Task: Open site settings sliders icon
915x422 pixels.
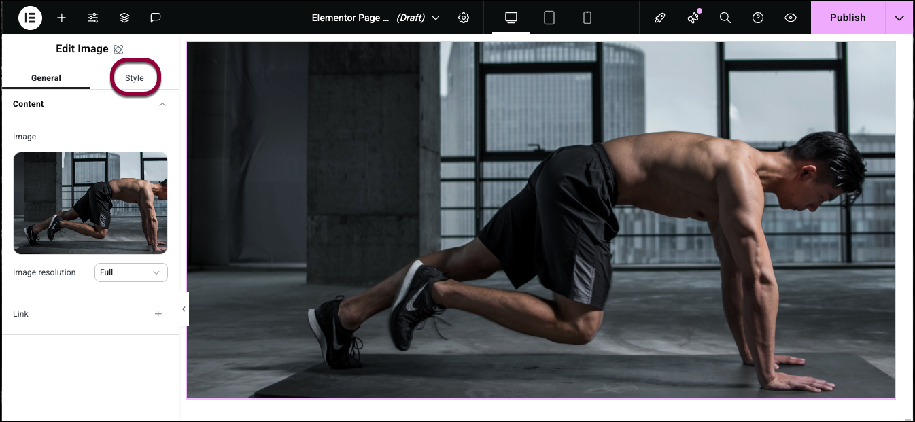Action: [93, 18]
